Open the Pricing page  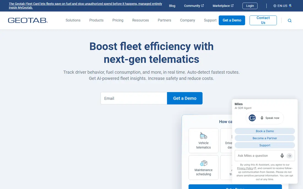(x=118, y=20)
